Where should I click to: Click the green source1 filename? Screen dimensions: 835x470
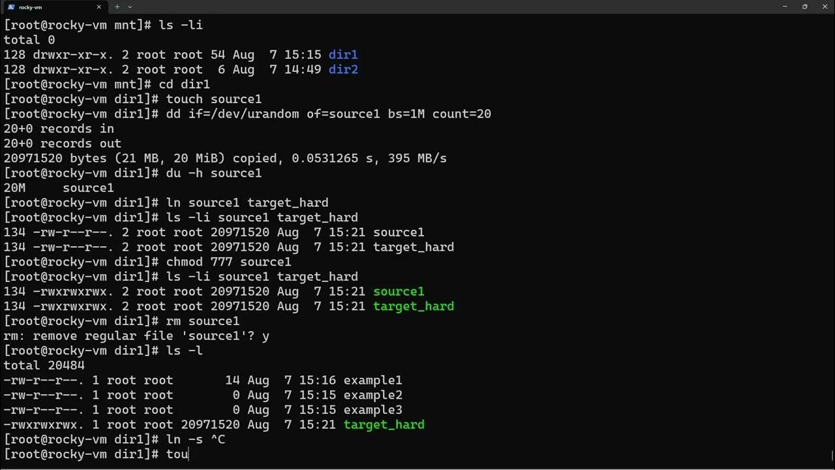(x=399, y=292)
